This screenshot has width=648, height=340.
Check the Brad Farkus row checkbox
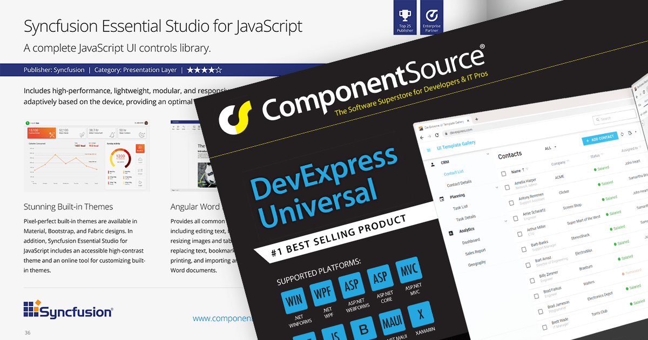pos(537,296)
